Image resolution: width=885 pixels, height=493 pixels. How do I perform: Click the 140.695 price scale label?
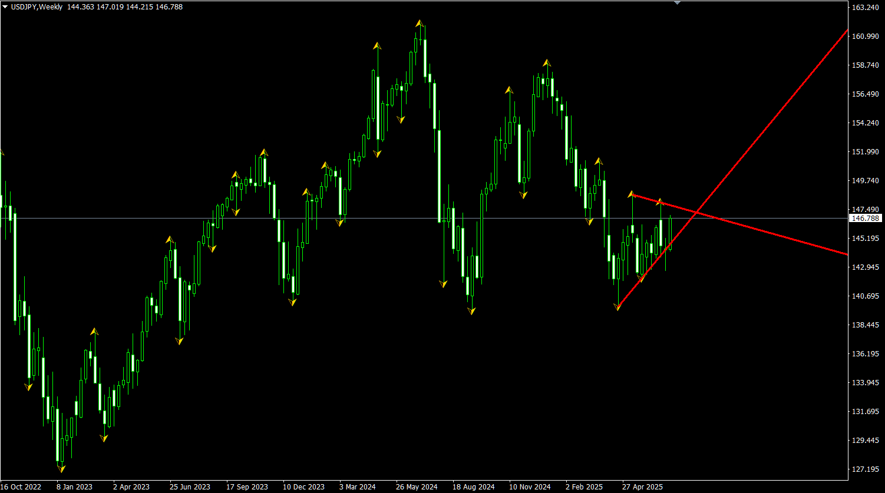pyautogui.click(x=865, y=296)
